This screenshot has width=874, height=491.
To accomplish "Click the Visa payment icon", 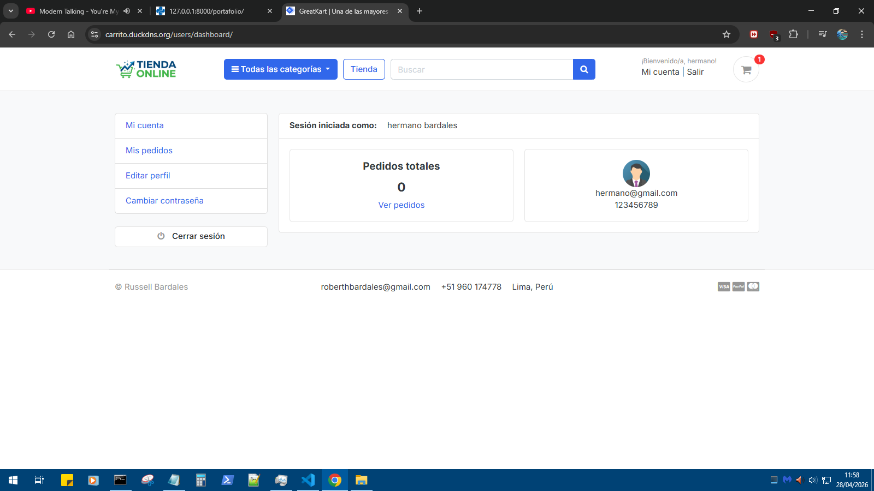I will pyautogui.click(x=724, y=286).
